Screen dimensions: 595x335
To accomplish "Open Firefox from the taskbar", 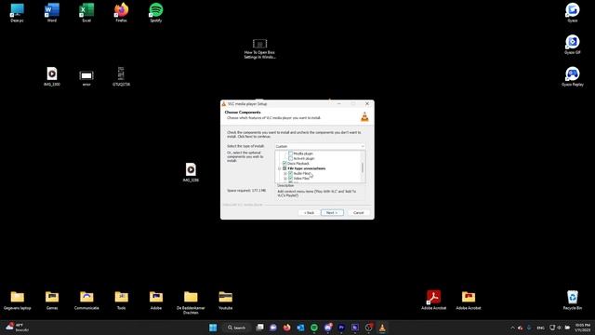I will pyautogui.click(x=287, y=328).
